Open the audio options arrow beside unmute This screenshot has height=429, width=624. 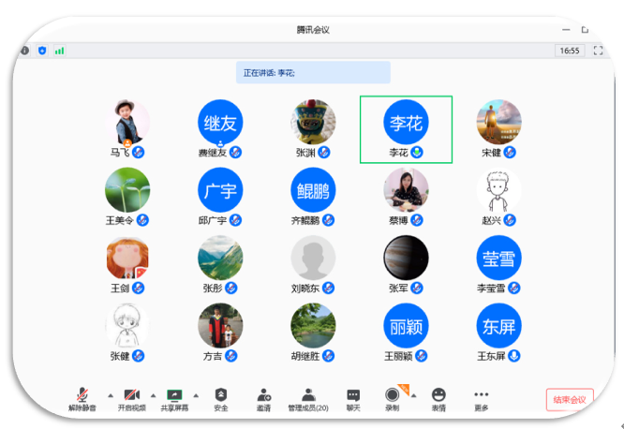(x=111, y=395)
